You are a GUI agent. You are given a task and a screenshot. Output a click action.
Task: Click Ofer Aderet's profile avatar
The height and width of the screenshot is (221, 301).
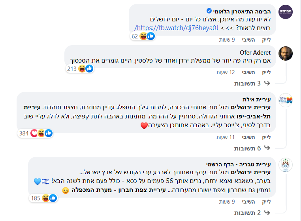pyautogui.click(x=286, y=53)
